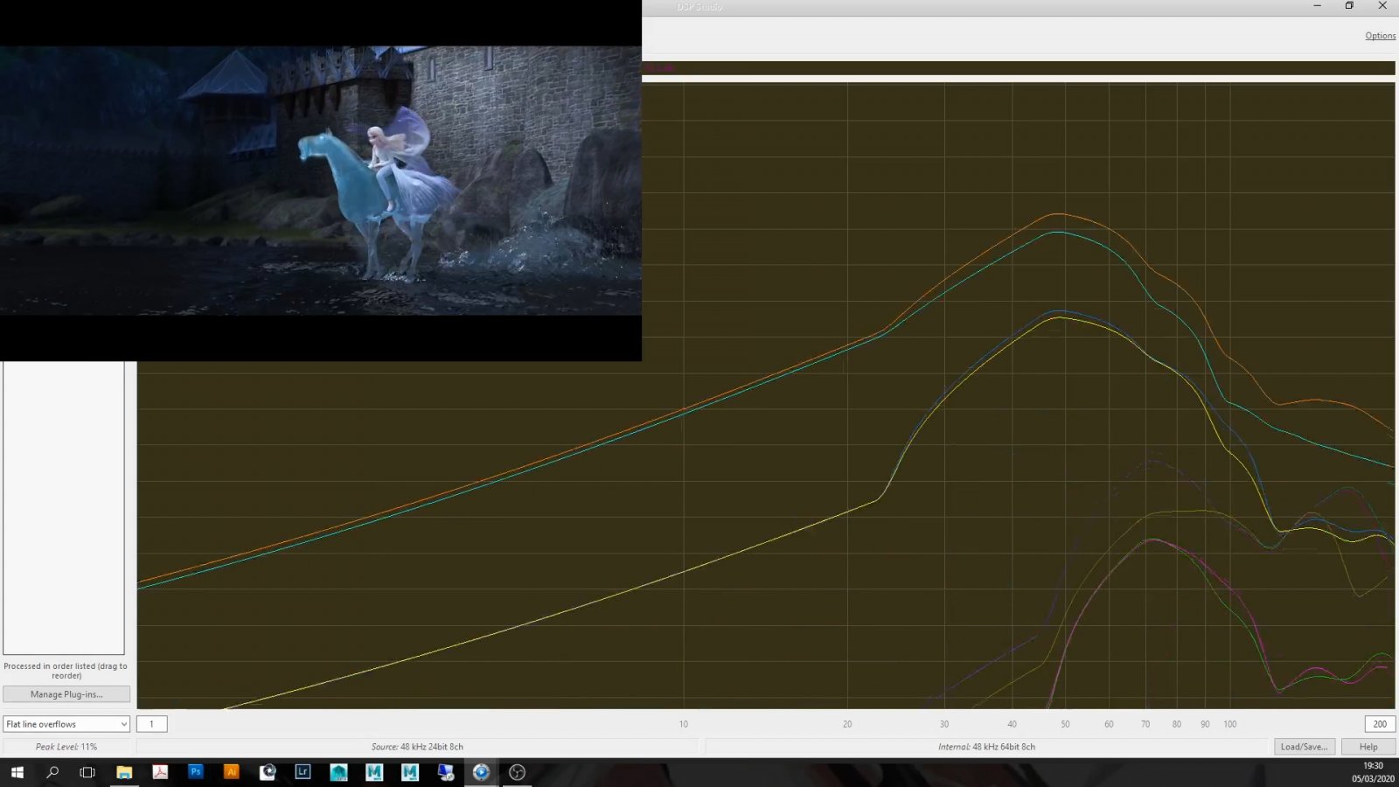
Task: Open the clock and date in system tray
Action: pyautogui.click(x=1373, y=772)
